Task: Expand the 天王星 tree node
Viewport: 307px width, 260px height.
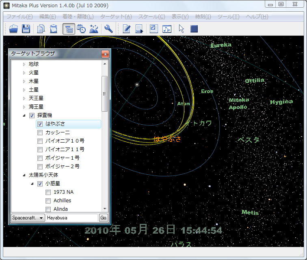Action: click(x=24, y=98)
